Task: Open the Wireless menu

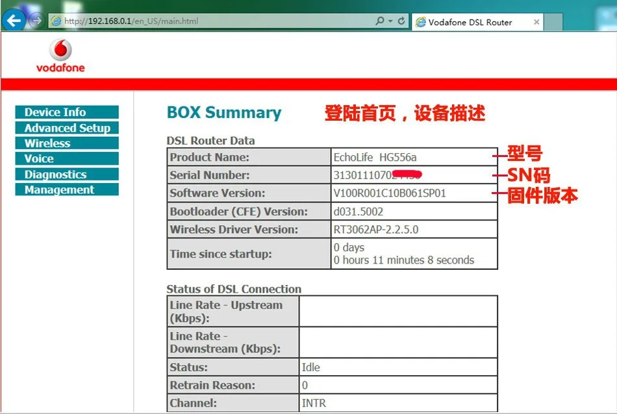Action: point(67,143)
